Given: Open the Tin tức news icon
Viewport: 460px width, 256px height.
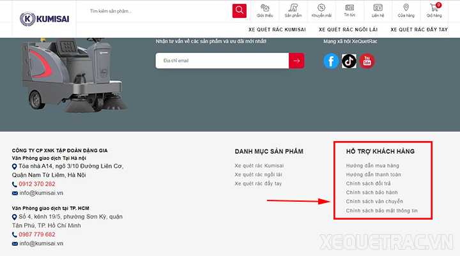Looking at the screenshot, I should coord(349,10).
